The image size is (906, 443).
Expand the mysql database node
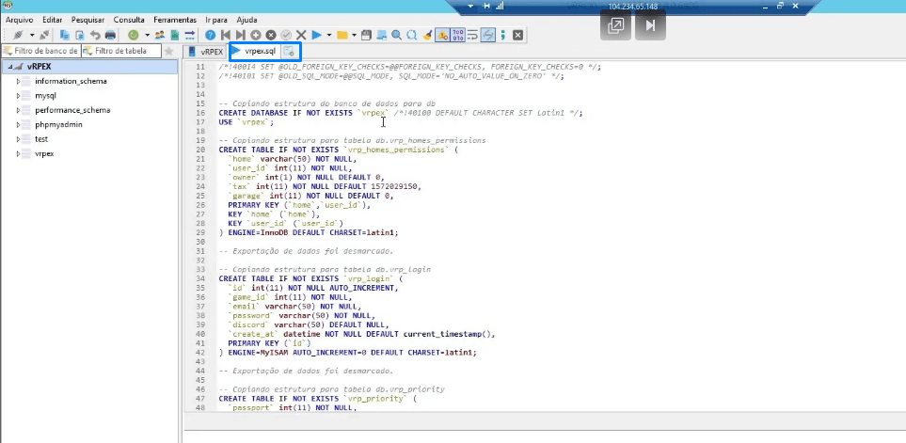coord(18,96)
